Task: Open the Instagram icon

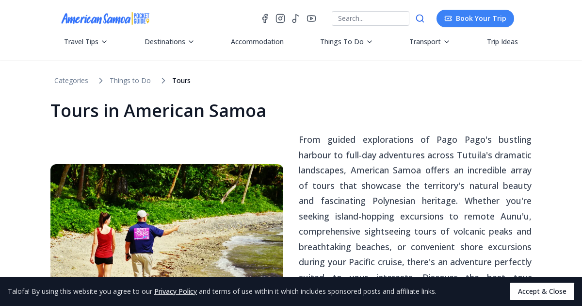Action: 280,18
